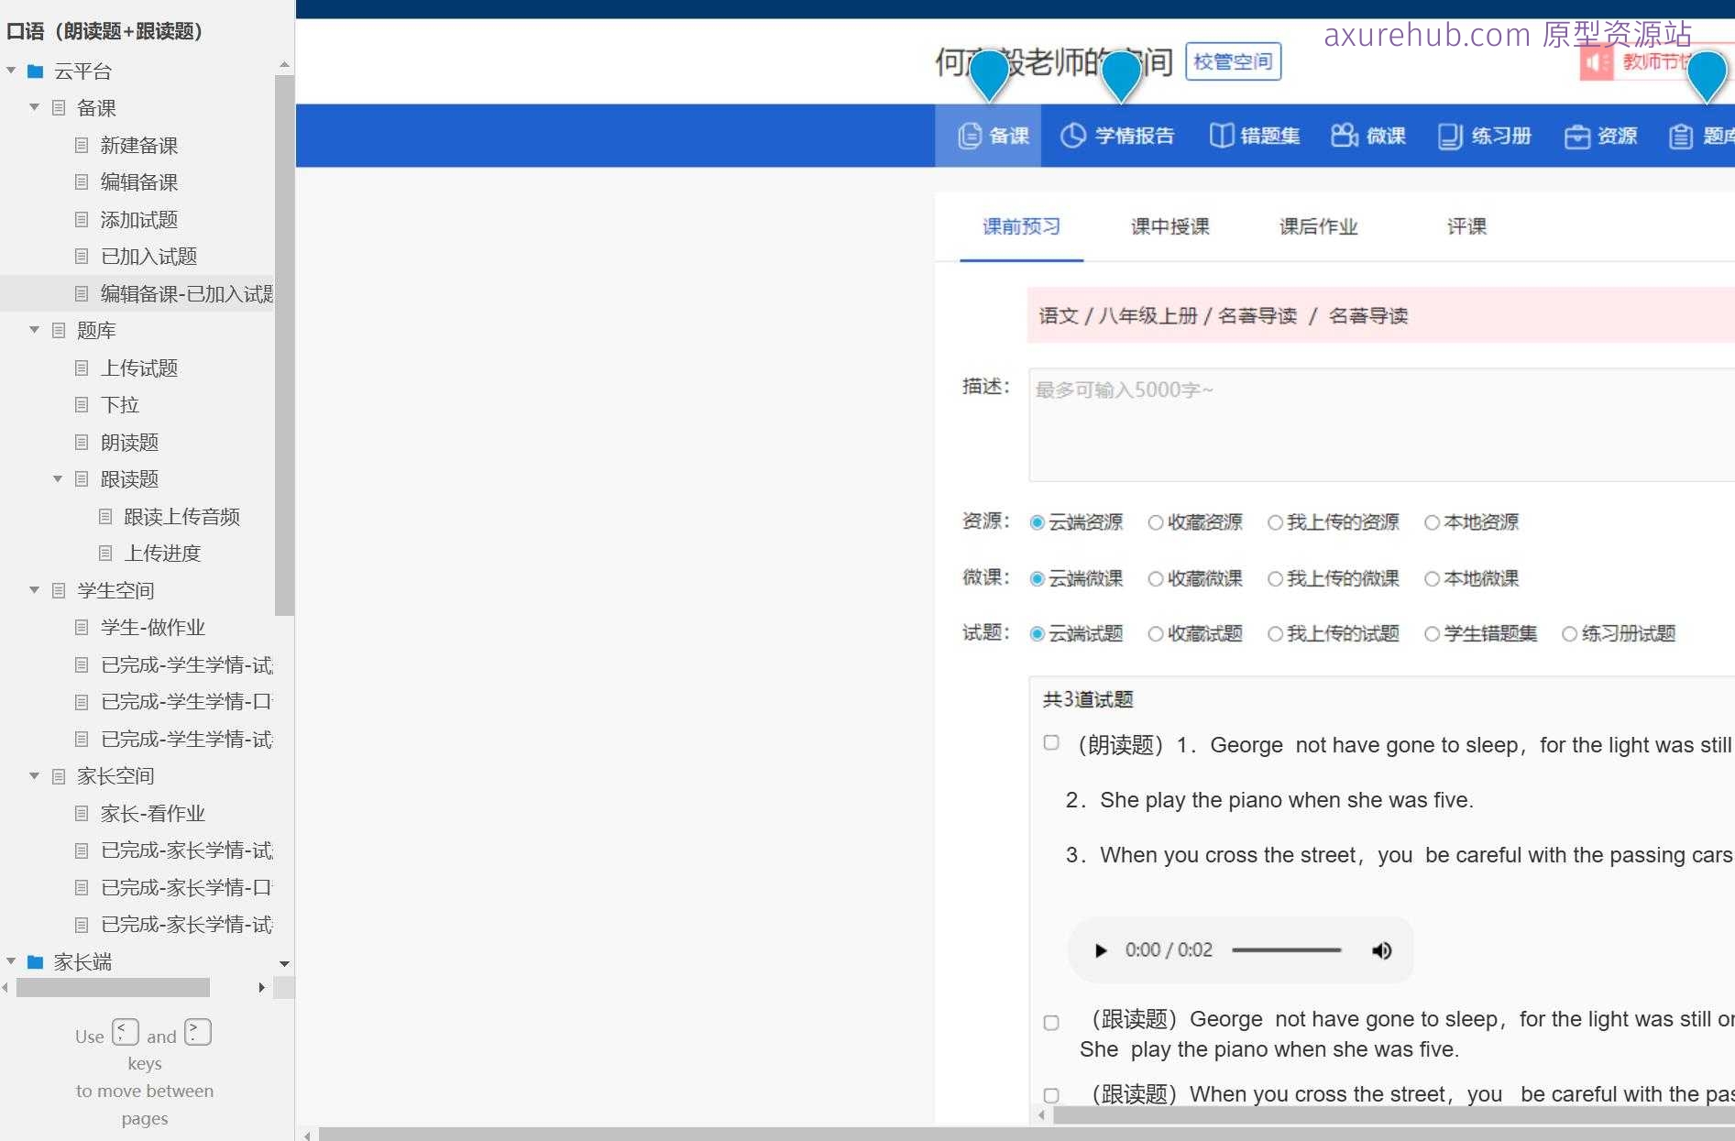The image size is (1735, 1141).
Task: Check the first 朗读题 question checkbox
Action: click(x=1050, y=743)
